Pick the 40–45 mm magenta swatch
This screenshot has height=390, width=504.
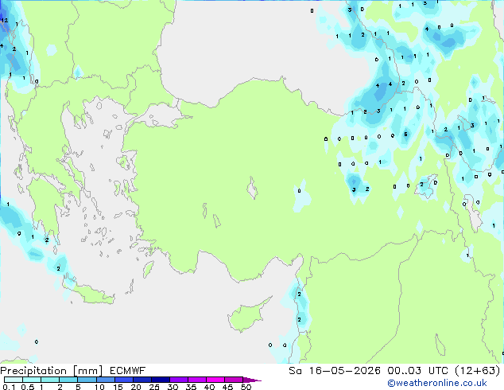point(215,380)
